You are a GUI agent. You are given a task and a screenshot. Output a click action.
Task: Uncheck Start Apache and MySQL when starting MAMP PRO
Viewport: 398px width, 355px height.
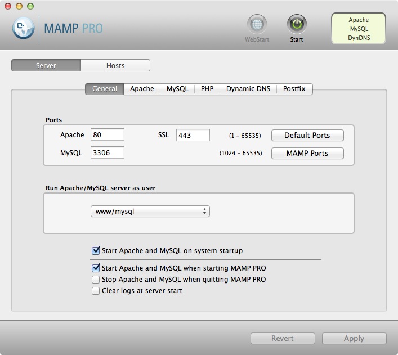[96, 268]
